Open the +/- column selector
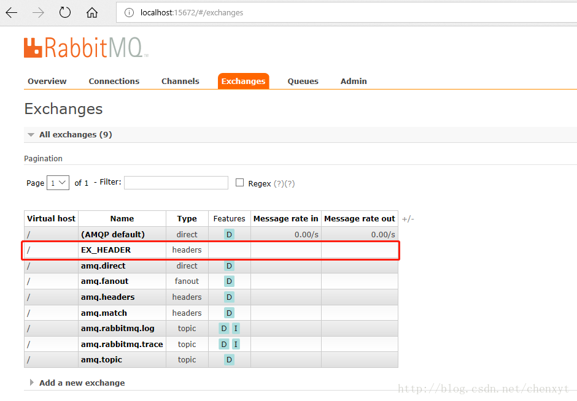The width and height of the screenshot is (577, 401). coord(408,219)
